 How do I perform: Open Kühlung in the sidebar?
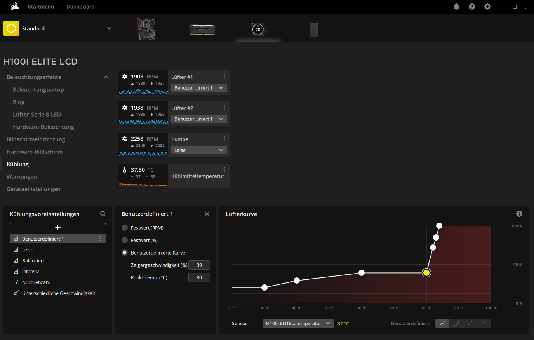[18, 164]
